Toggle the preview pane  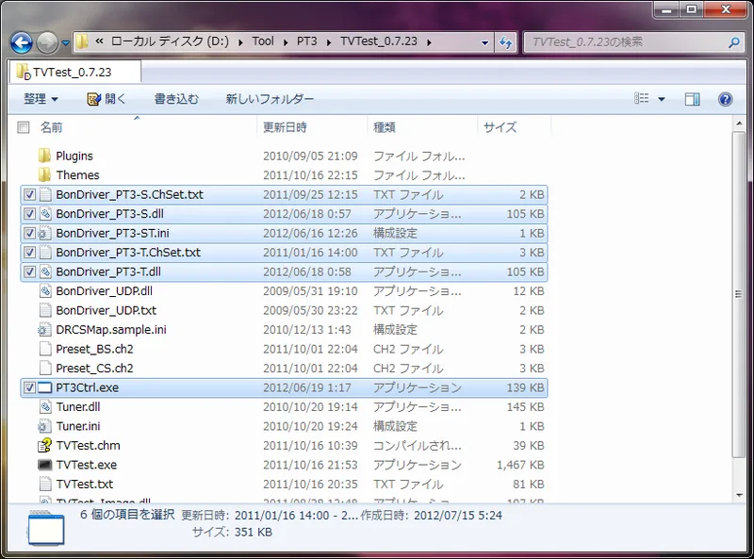[x=692, y=99]
